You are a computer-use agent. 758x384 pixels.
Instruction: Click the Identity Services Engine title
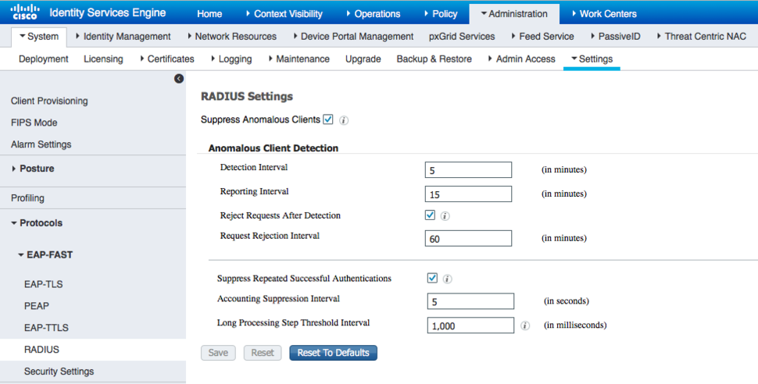(x=108, y=12)
